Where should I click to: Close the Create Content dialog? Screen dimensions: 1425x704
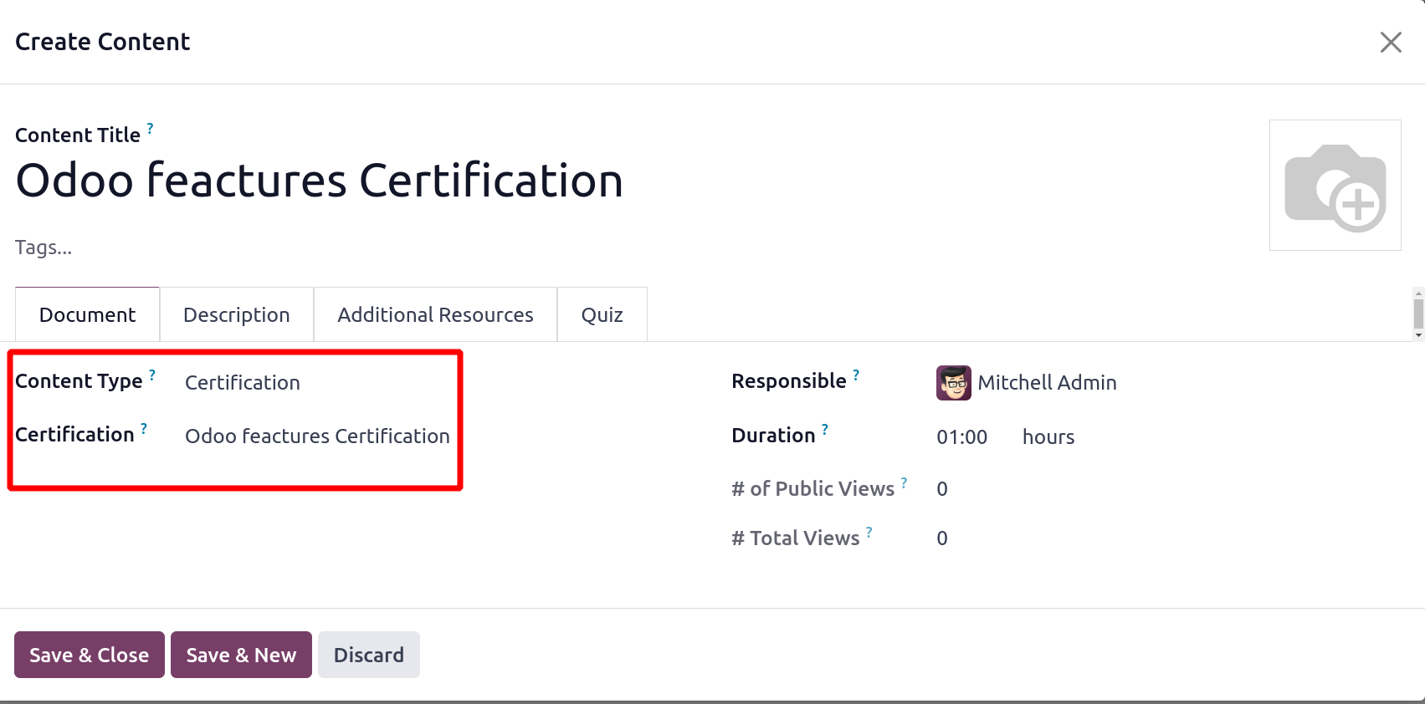(1391, 42)
